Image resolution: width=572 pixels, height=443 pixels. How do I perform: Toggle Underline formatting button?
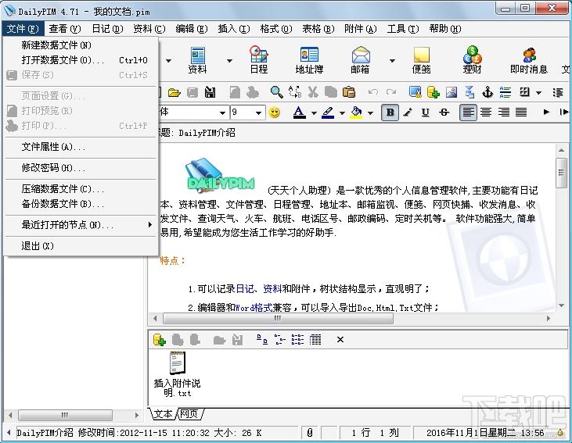(x=426, y=113)
